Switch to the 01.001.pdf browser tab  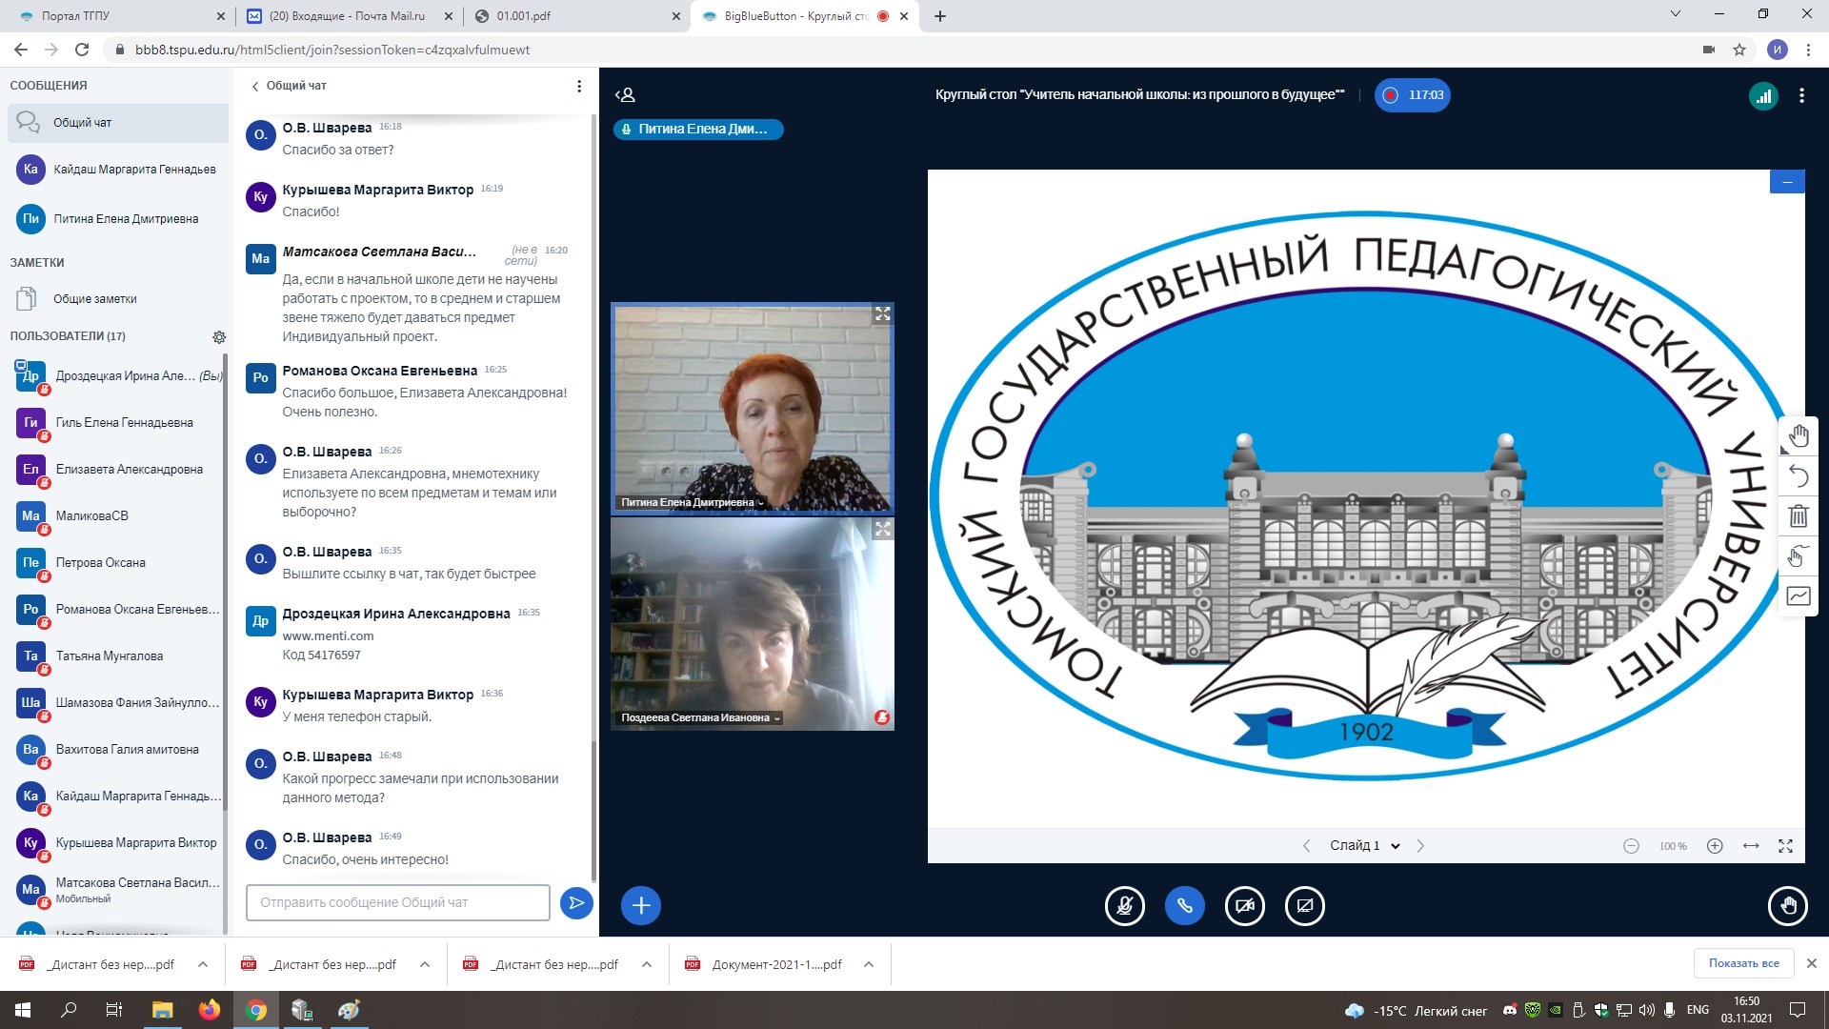576,16
